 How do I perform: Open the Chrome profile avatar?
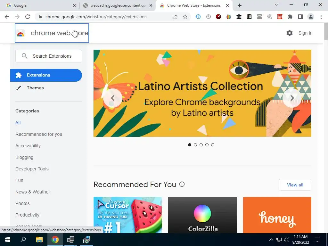311,17
